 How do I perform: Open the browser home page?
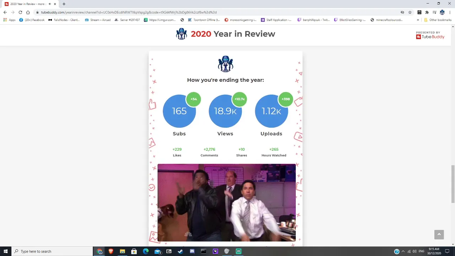(x=28, y=12)
